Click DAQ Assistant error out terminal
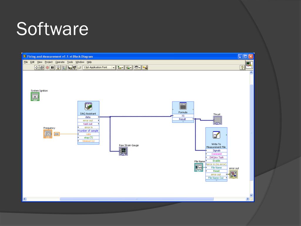This screenshot has height=226, width=301. [x=88, y=120]
